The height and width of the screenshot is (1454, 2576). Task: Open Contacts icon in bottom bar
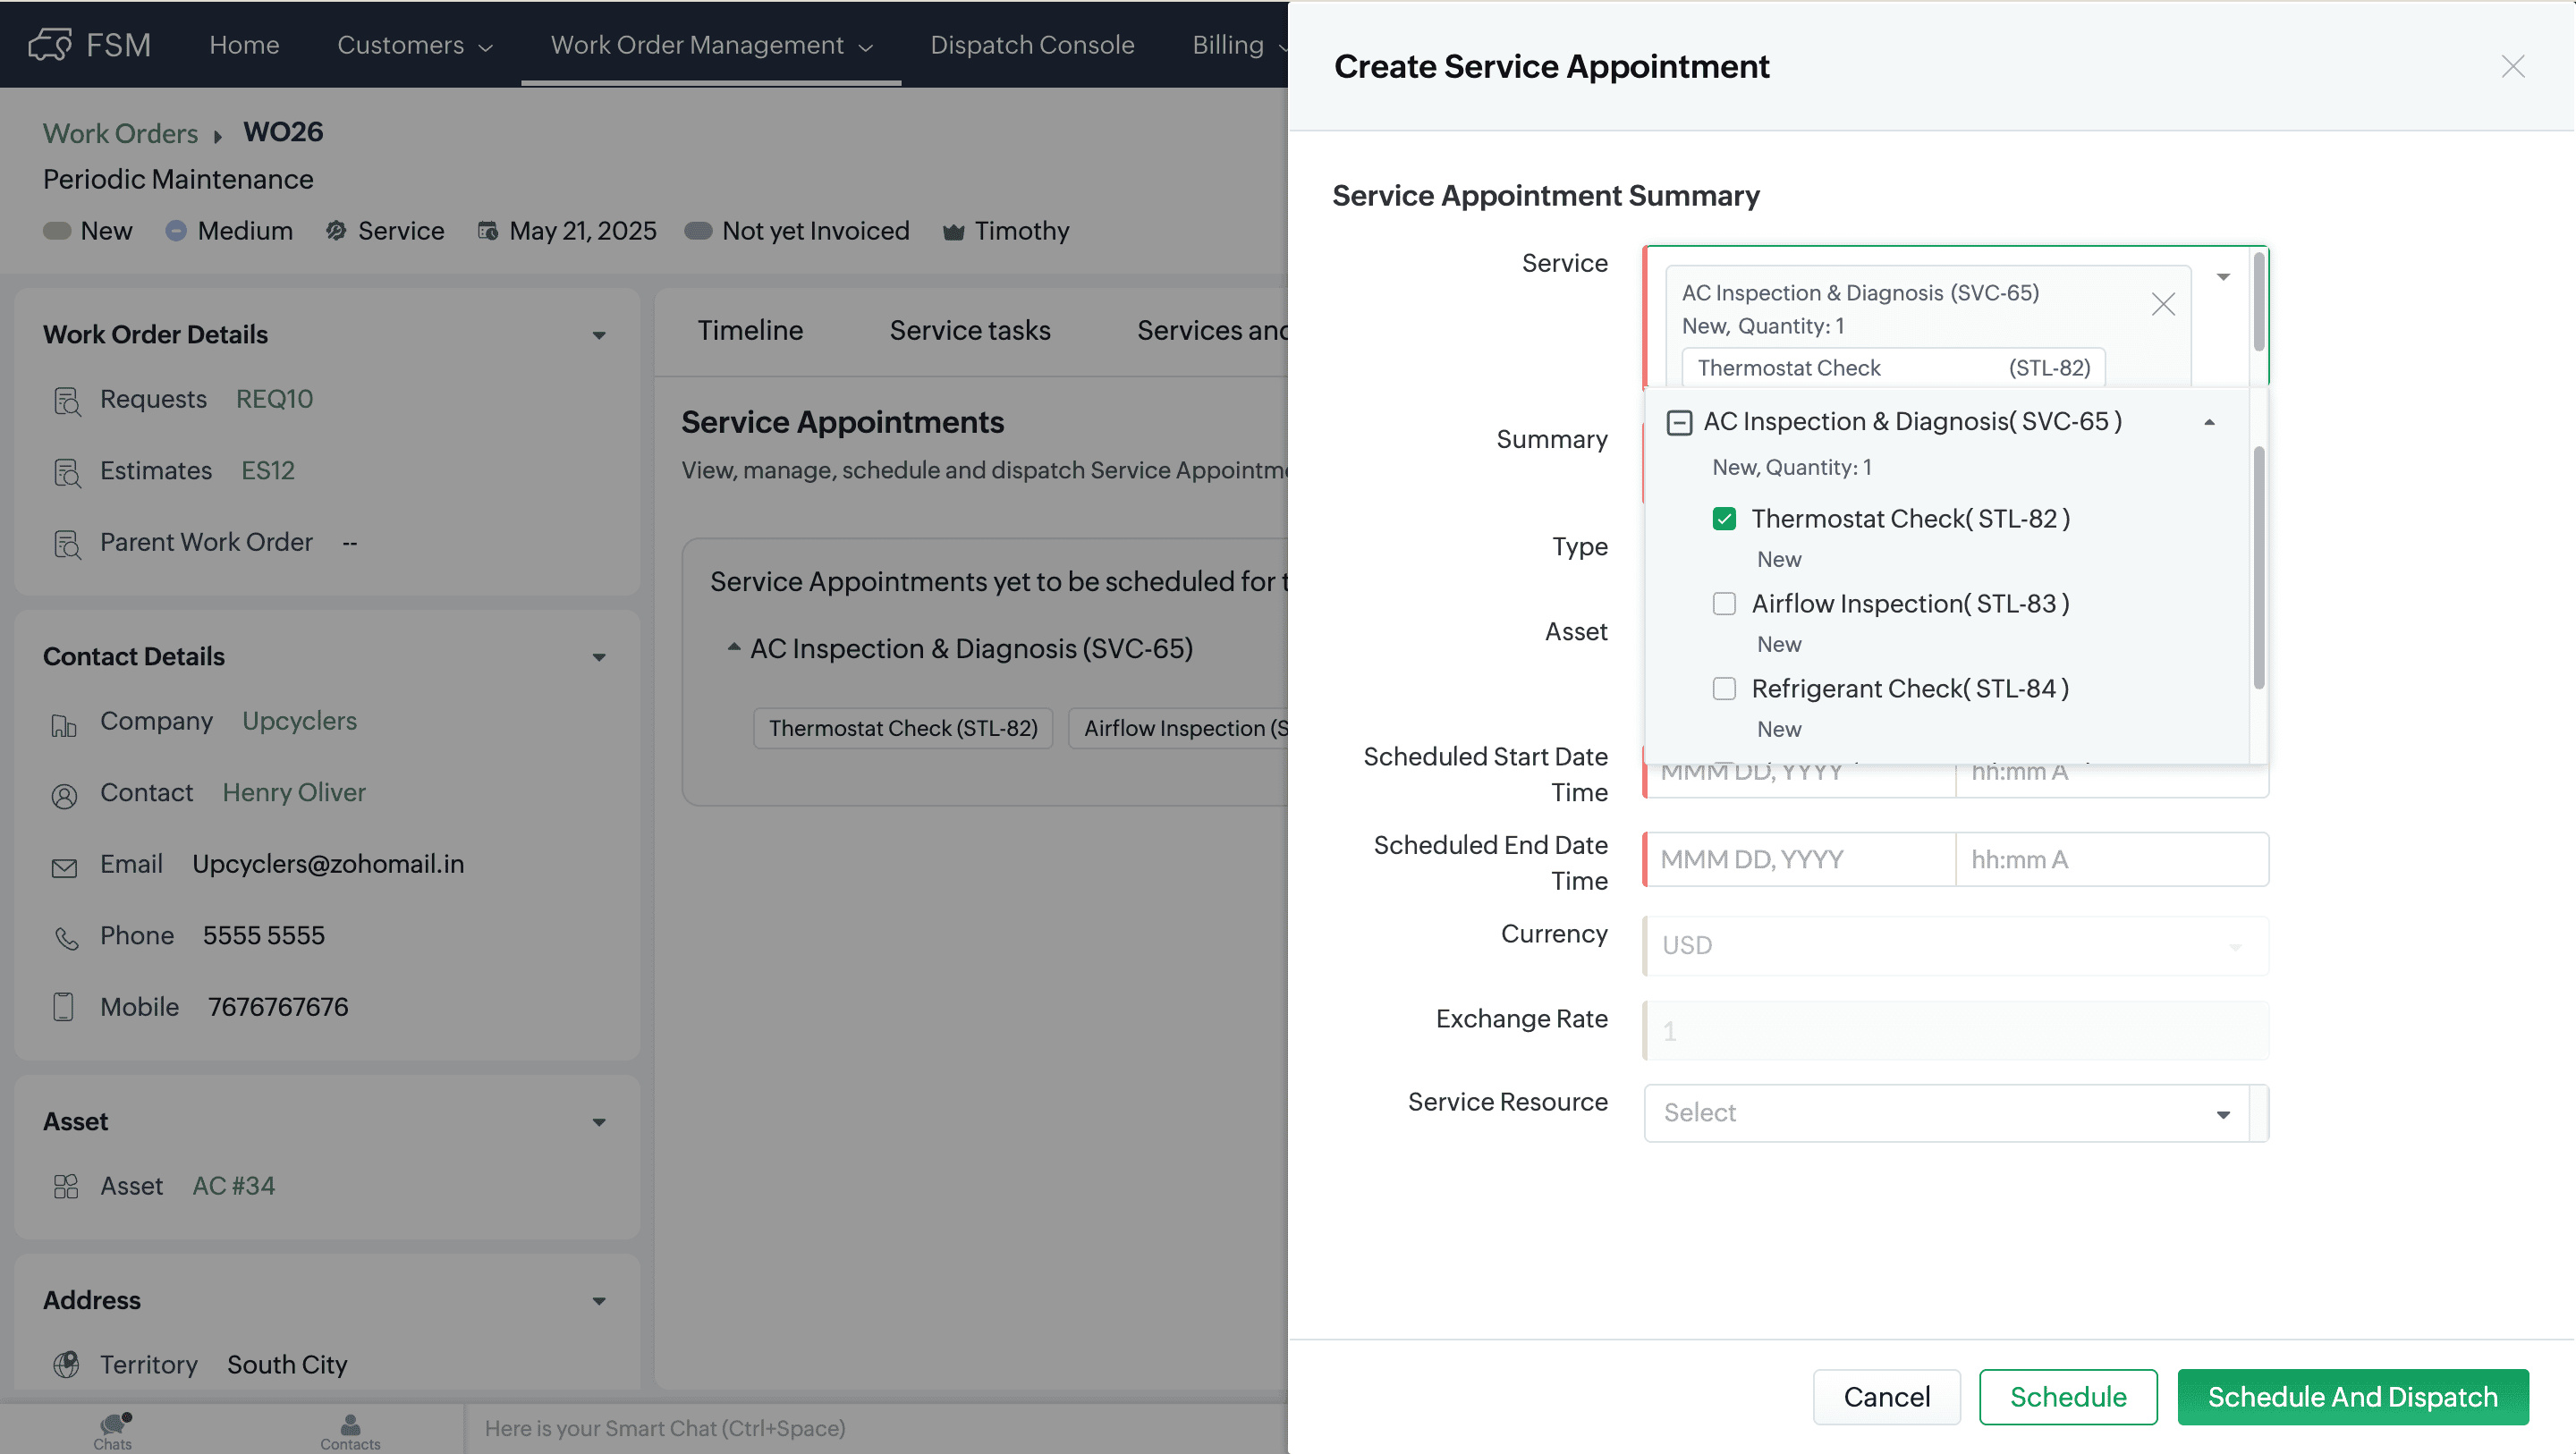(350, 1425)
